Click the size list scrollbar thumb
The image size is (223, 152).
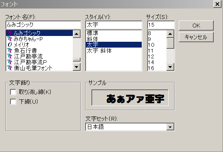point(170,43)
